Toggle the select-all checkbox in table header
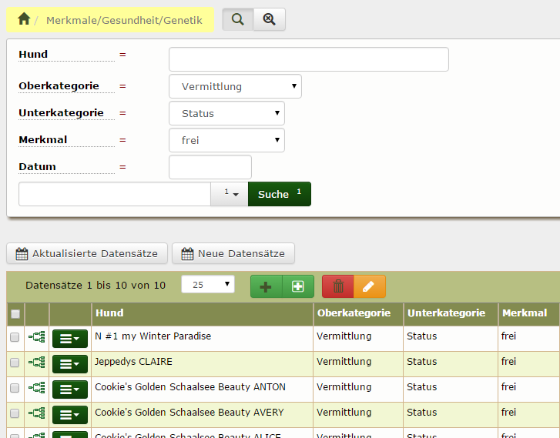Image resolution: width=560 pixels, height=438 pixels. (x=15, y=314)
